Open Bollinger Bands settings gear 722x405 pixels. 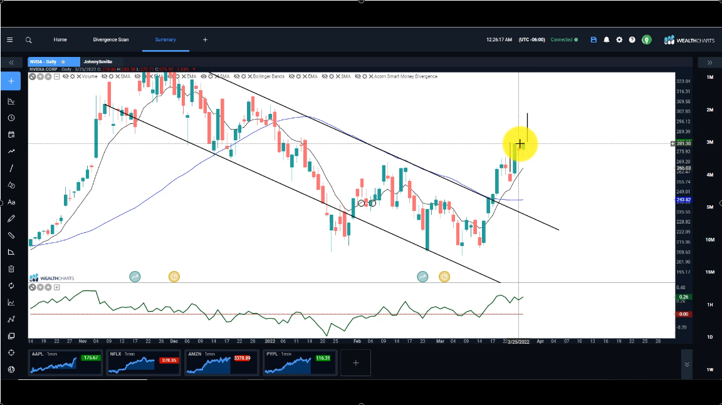pos(244,76)
